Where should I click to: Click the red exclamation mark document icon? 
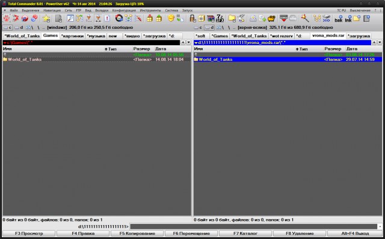pos(107,19)
